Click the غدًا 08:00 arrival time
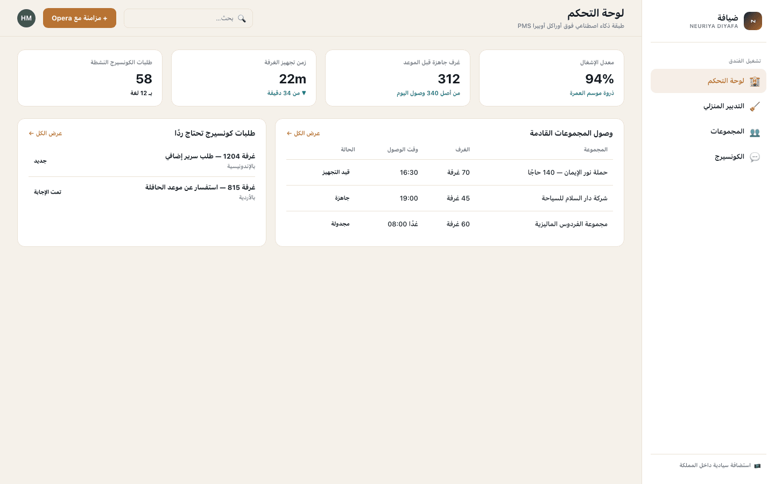 click(403, 224)
